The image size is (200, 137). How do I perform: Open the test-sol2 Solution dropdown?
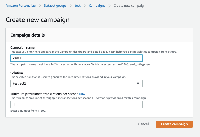point(76,83)
